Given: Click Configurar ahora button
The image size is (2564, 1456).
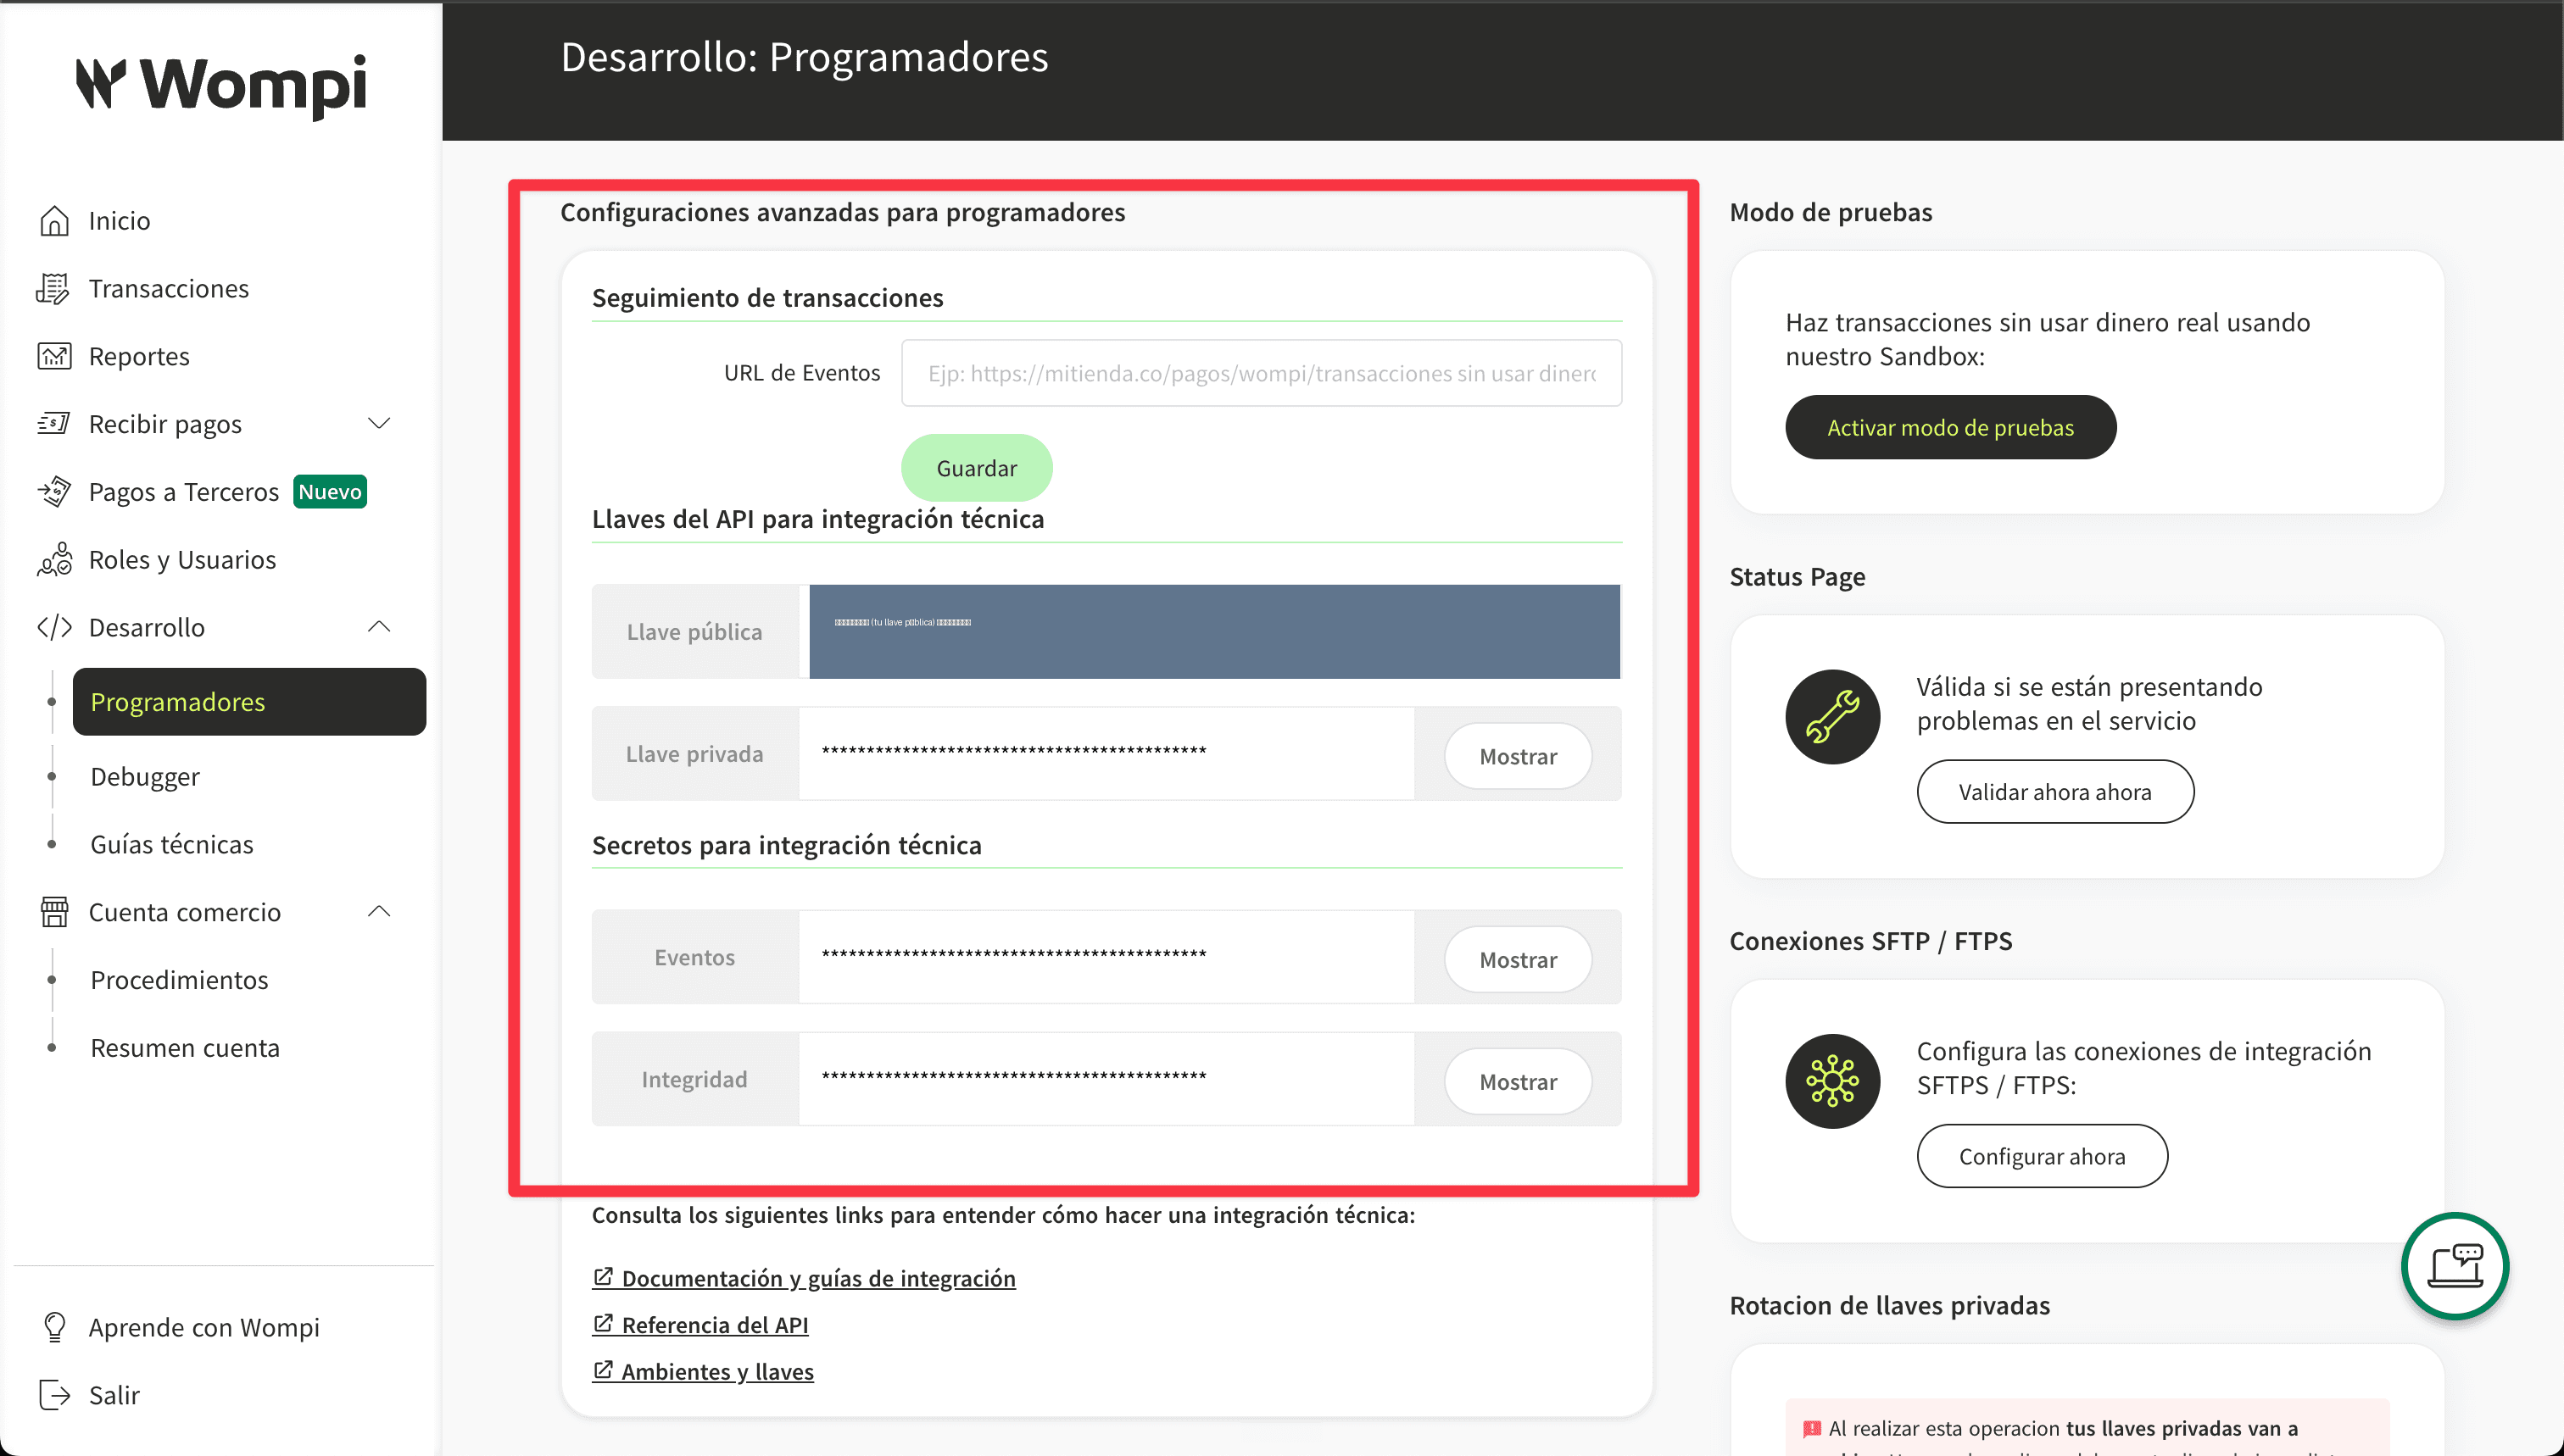Looking at the screenshot, I should pos(2042,1156).
